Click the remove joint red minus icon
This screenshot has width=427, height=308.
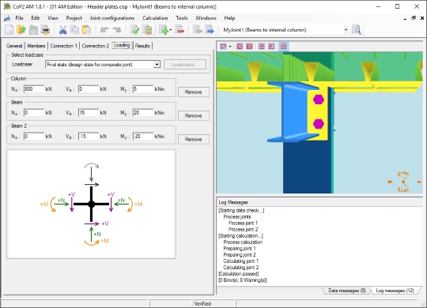pyautogui.click(x=179, y=30)
